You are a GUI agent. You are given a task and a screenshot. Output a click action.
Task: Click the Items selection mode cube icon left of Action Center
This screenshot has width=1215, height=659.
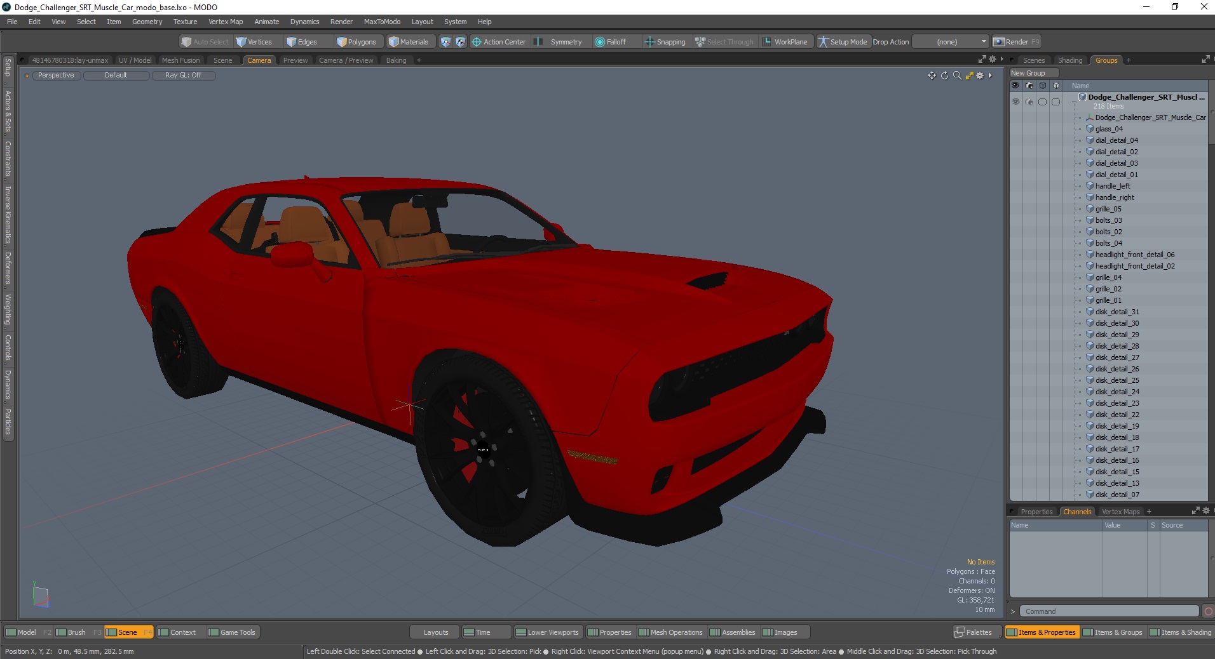click(x=445, y=42)
